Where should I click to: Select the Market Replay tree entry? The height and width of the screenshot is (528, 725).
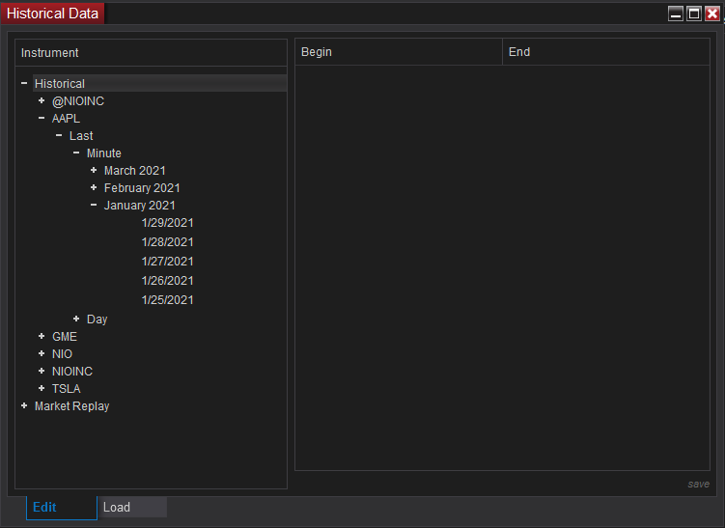point(72,406)
